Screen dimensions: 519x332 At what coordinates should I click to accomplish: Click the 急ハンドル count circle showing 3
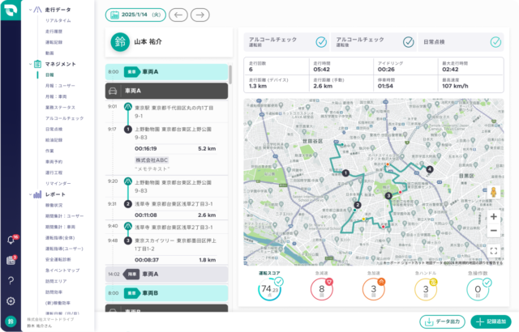click(x=426, y=289)
